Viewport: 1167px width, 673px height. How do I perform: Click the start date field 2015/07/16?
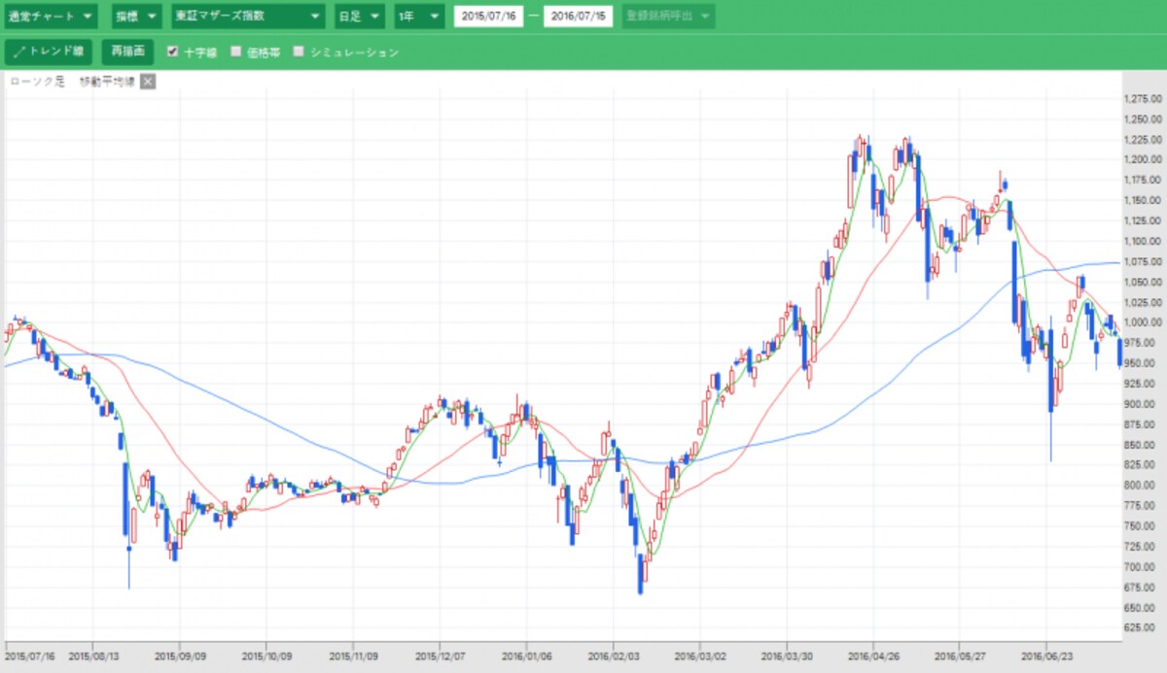tap(490, 17)
